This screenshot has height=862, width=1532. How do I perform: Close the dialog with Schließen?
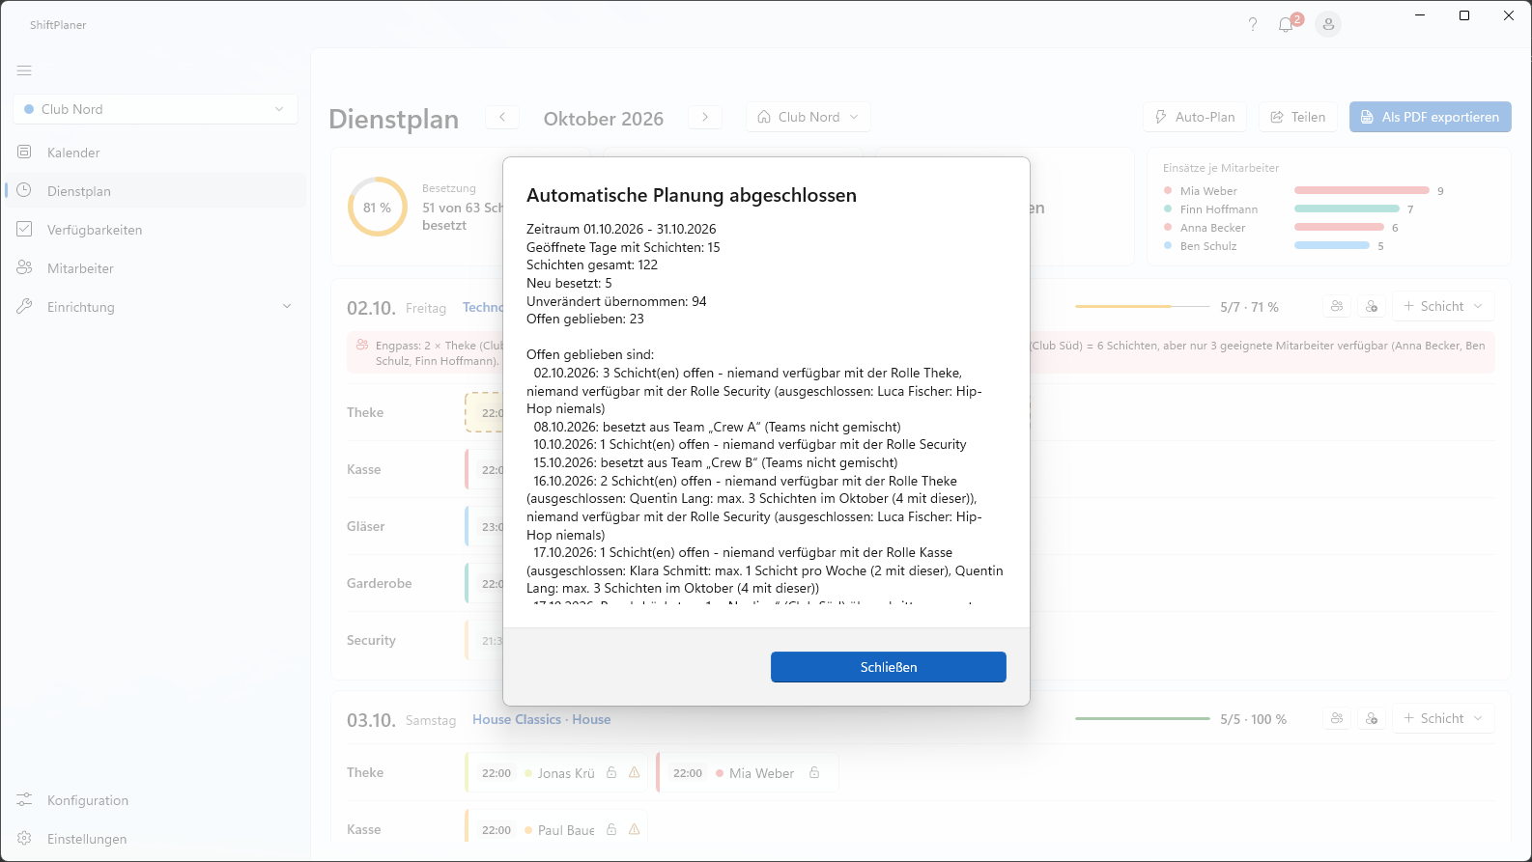[889, 667]
